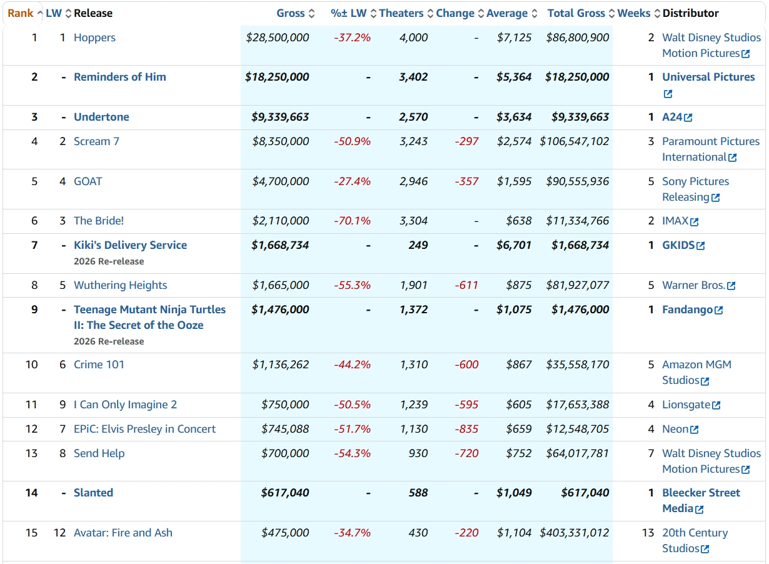
Task: Open the Reminders of Him release link
Action: [120, 77]
